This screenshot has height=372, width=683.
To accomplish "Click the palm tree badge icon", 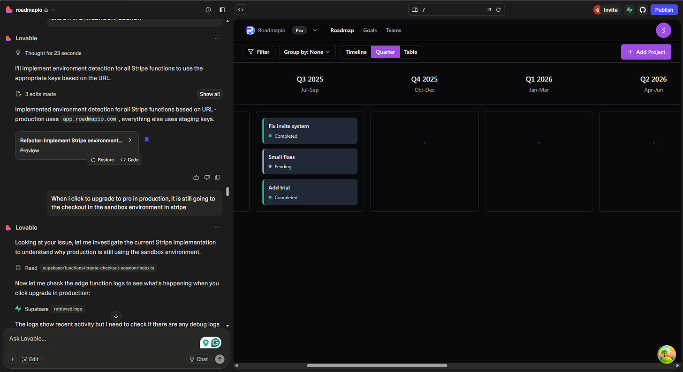I will coord(667,355).
